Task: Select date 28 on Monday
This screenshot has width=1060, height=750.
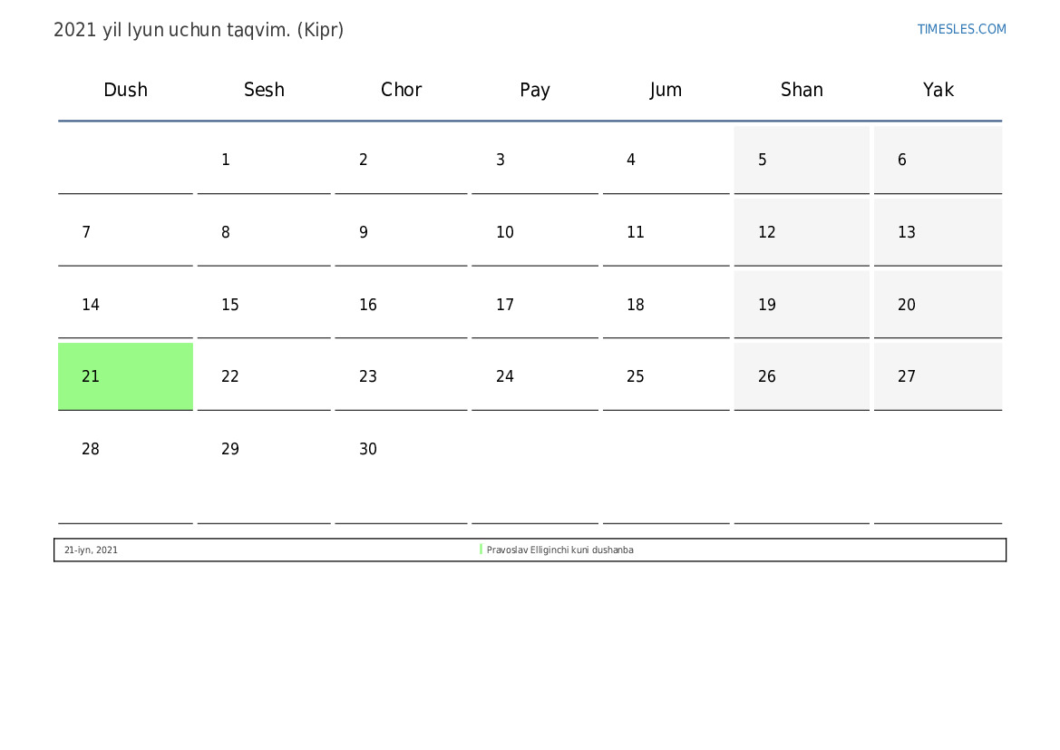Action: tap(125, 450)
